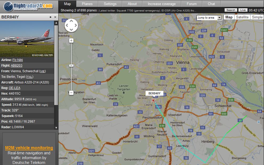This screenshot has width=264, height=165.
Task: Click the red BER840Y airplane icon on map
Action: click(x=153, y=100)
